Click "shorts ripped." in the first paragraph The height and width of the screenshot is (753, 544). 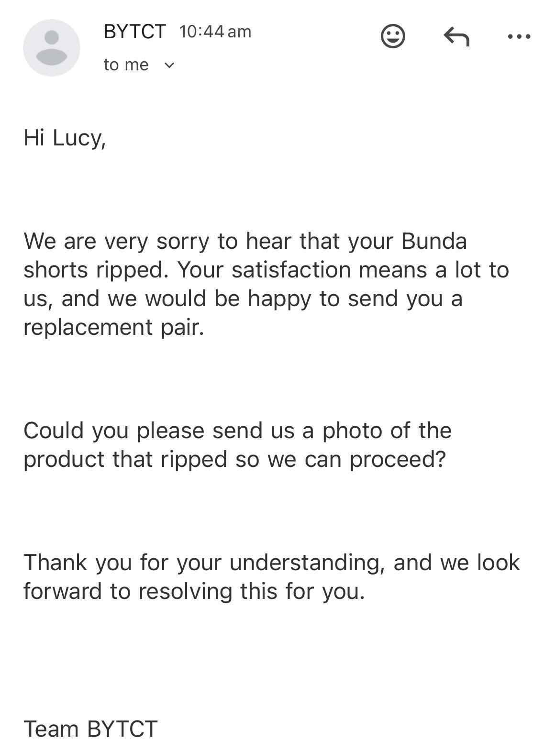pos(96,270)
